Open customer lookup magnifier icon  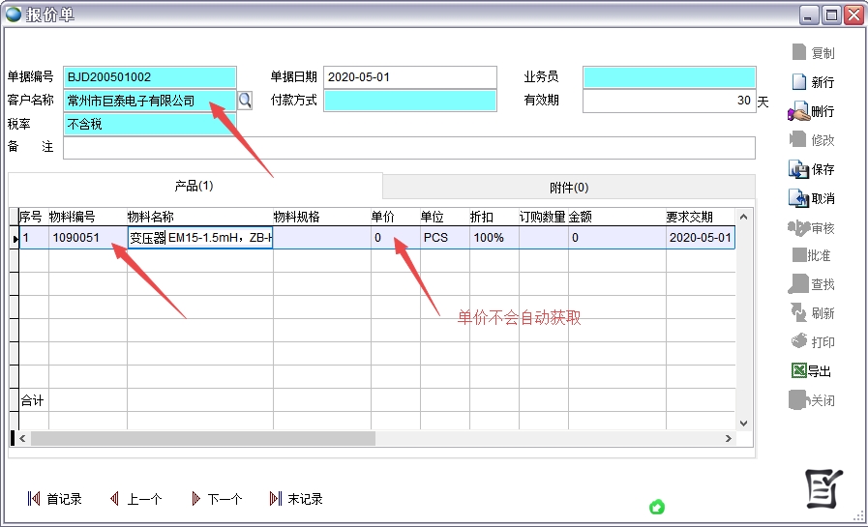coord(245,100)
